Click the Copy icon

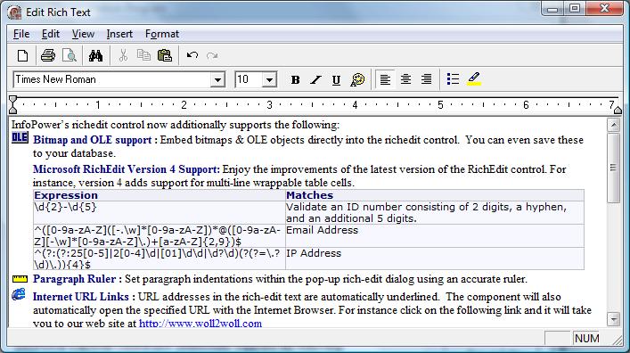coord(143,55)
